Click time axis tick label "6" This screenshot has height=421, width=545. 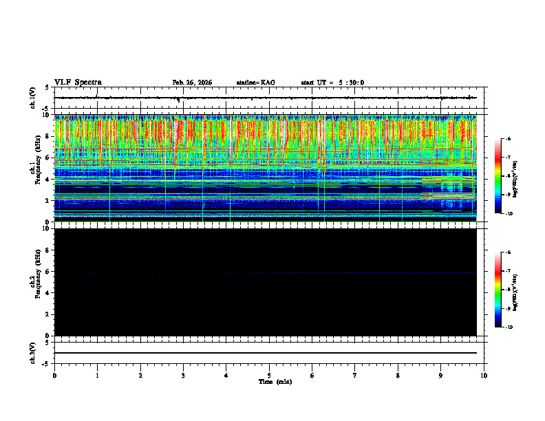point(312,376)
